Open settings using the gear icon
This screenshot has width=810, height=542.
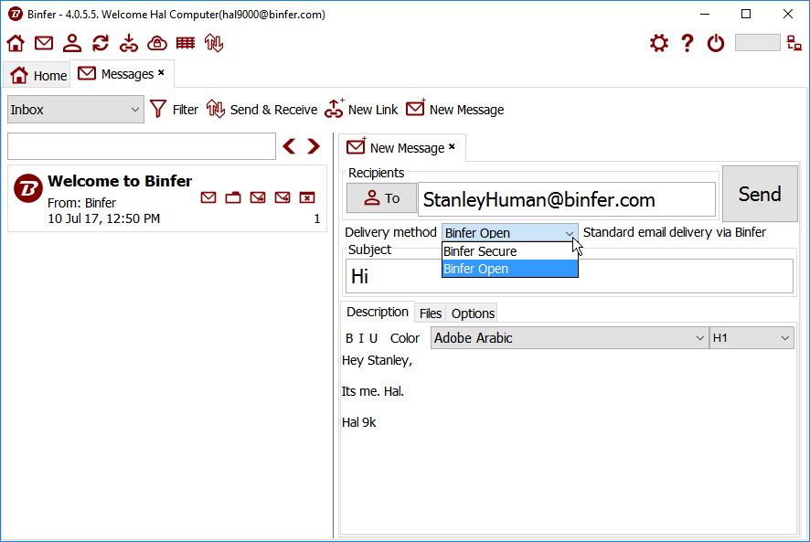pos(659,43)
